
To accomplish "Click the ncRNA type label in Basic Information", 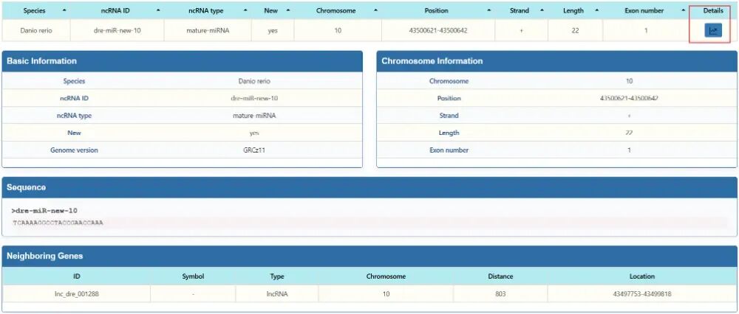I will coord(74,116).
